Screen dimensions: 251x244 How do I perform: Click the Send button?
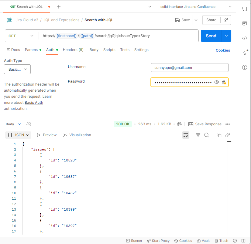click(211, 36)
